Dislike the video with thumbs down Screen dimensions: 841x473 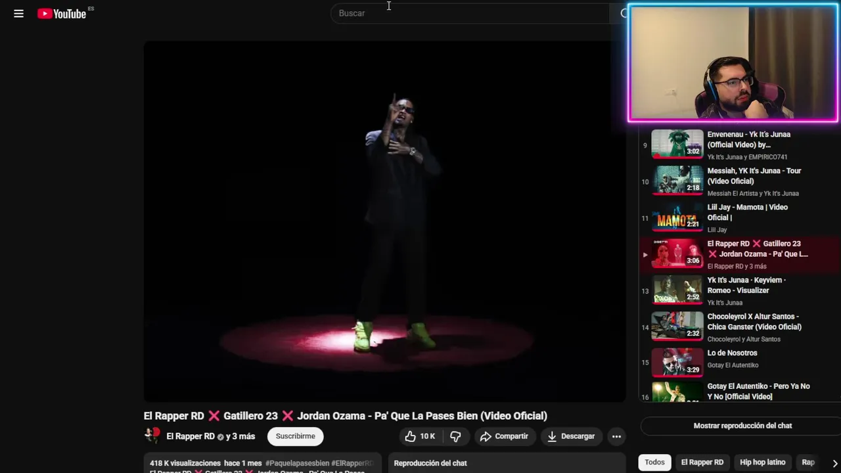click(x=455, y=436)
